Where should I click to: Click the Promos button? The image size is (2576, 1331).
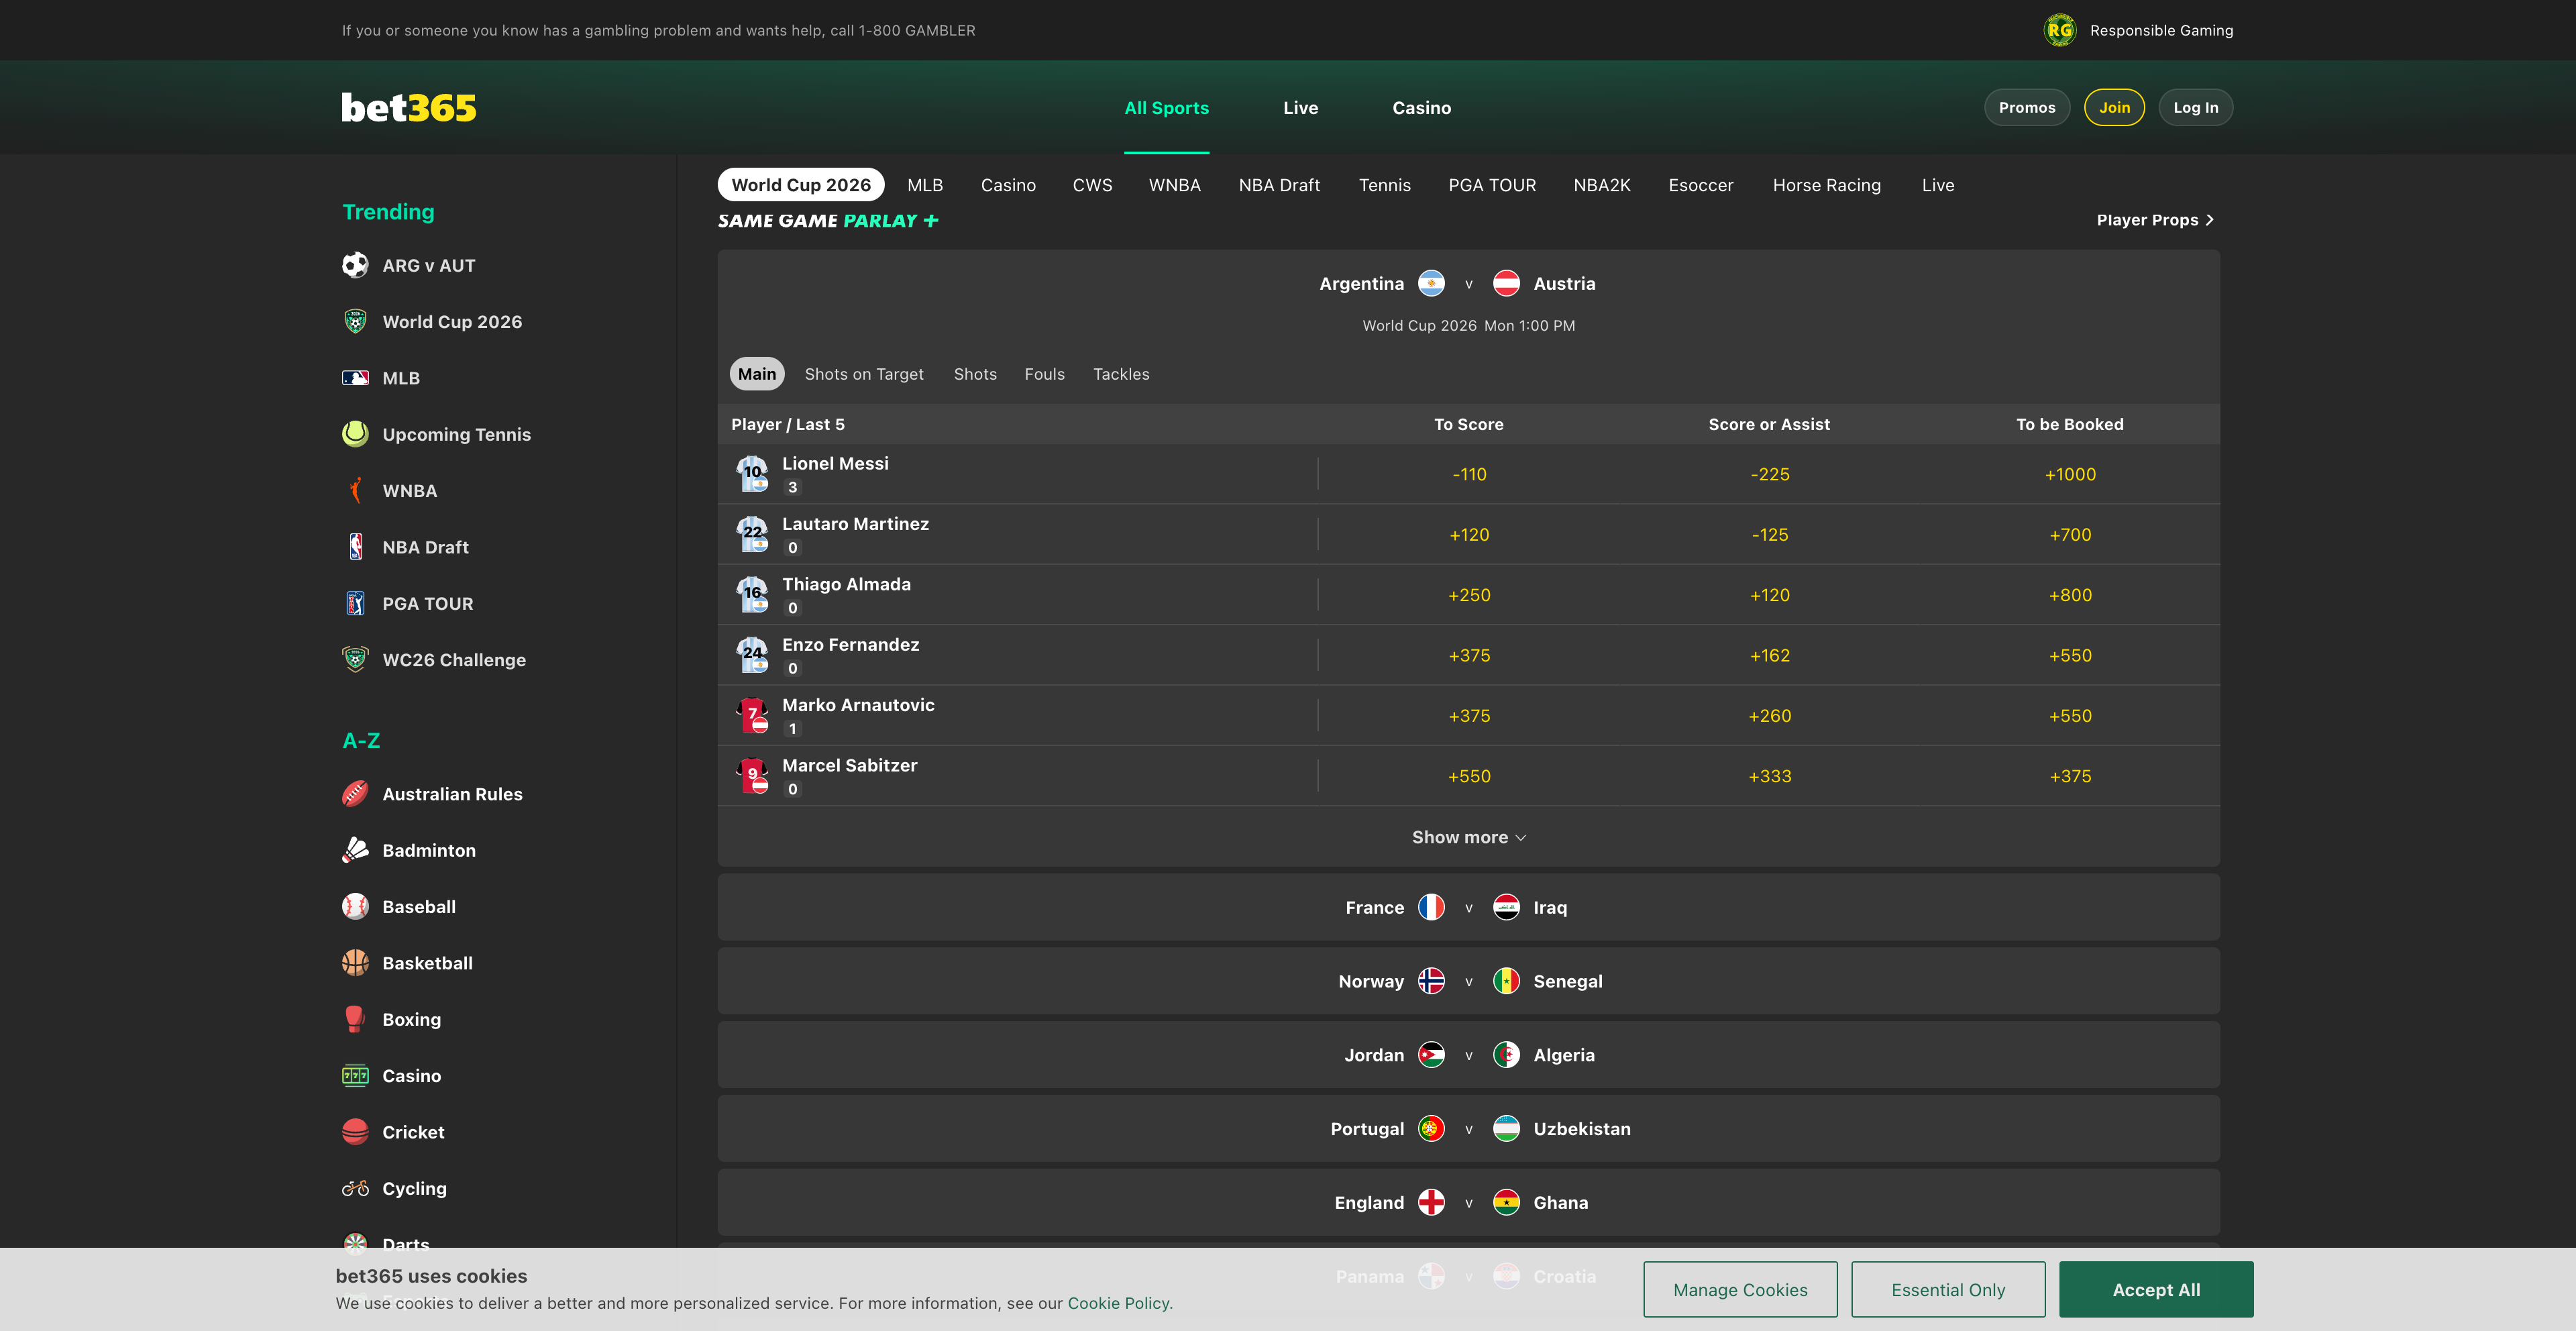coord(2026,107)
